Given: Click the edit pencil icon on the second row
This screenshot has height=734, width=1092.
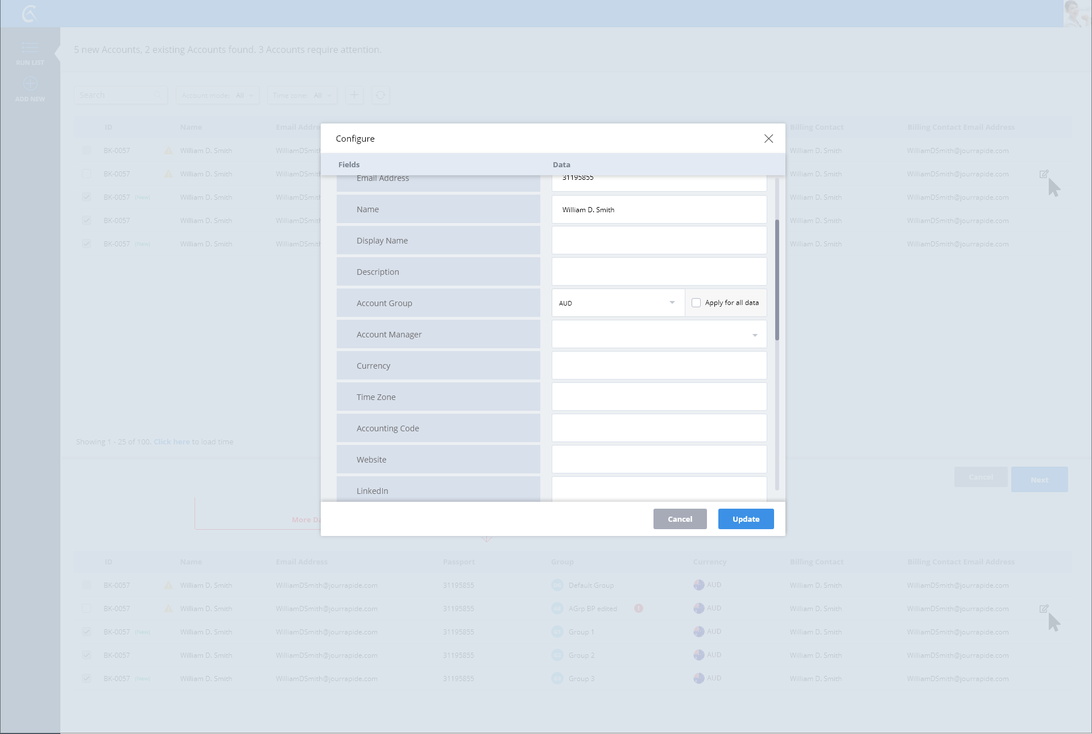Looking at the screenshot, I should click(x=1044, y=174).
